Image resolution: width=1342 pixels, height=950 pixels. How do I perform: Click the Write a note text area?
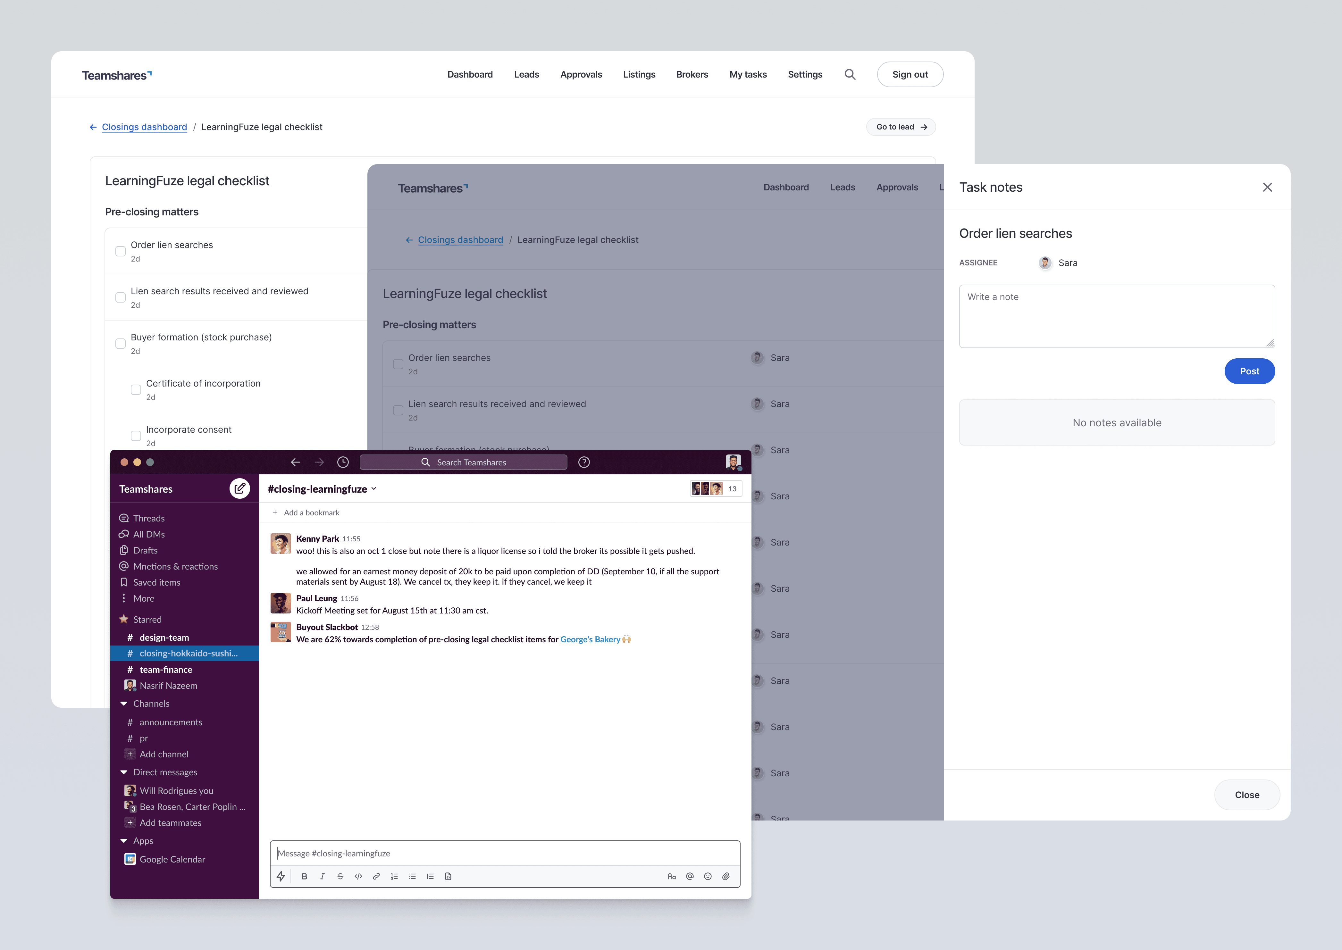tap(1116, 316)
